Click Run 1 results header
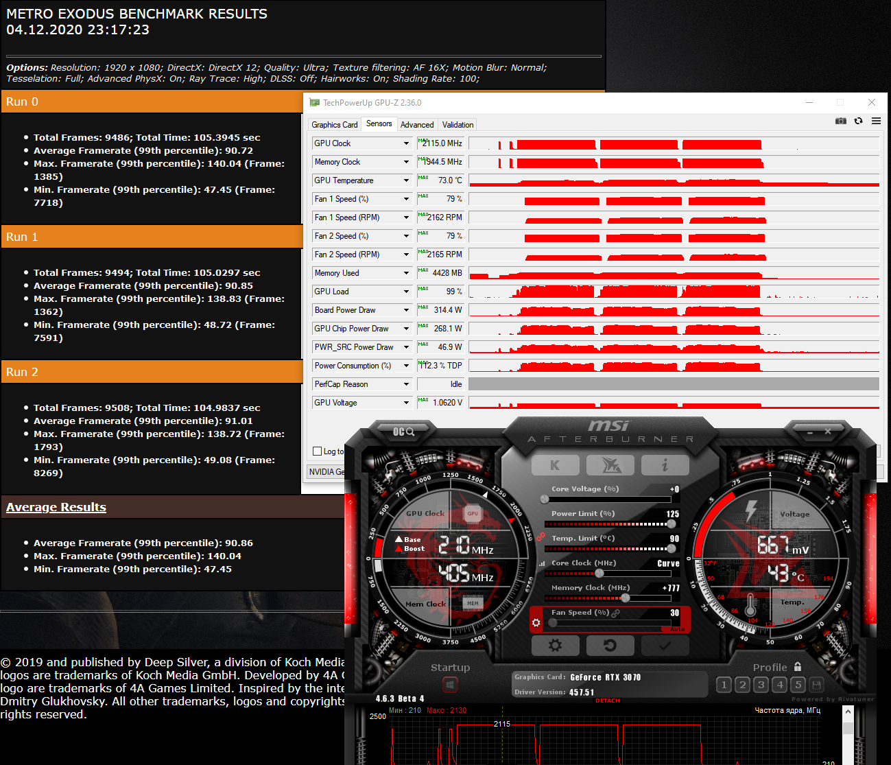Viewport: 891px width, 765px height. (152, 237)
